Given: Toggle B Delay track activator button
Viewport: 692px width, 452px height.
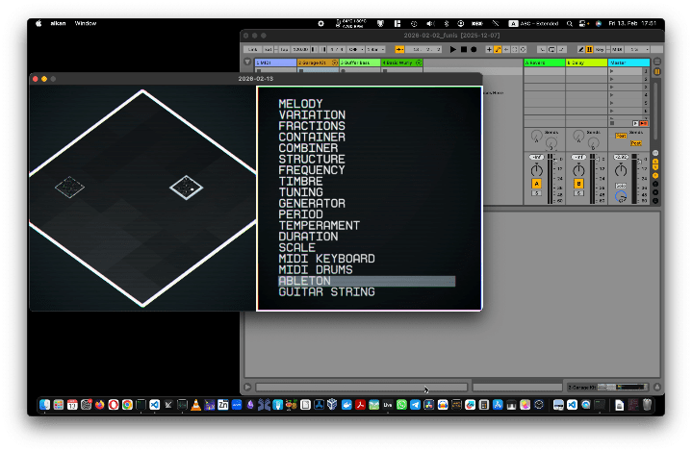Looking at the screenshot, I should pyautogui.click(x=578, y=183).
